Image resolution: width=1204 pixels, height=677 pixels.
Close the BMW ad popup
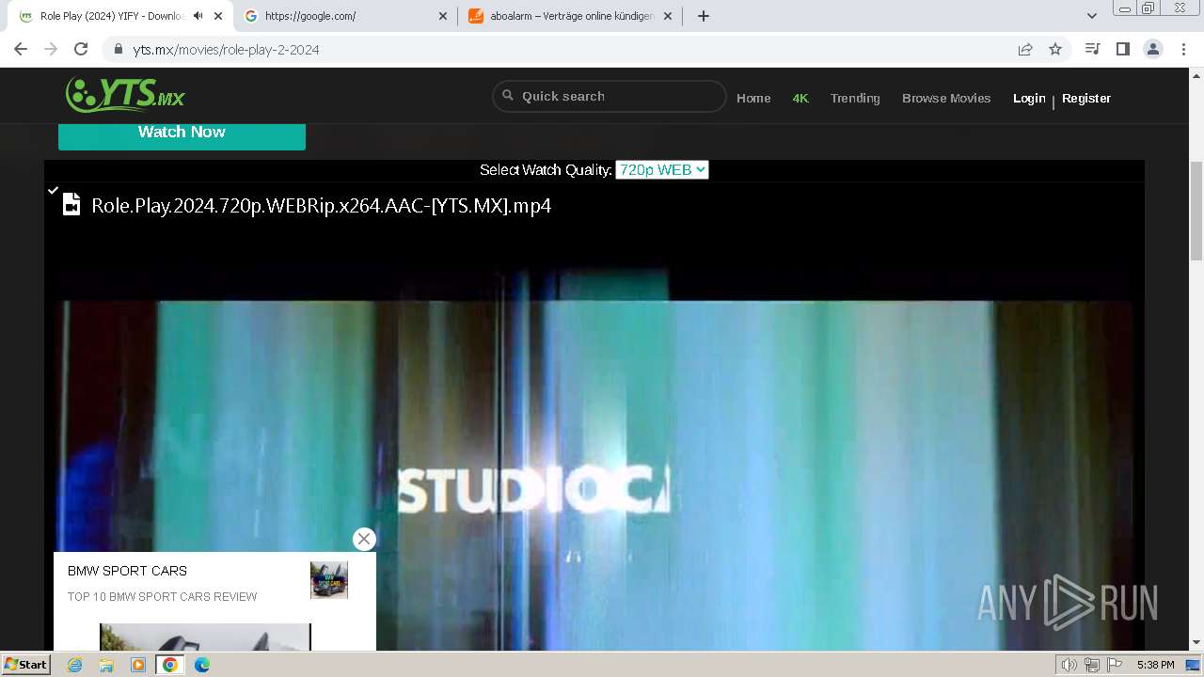364,539
